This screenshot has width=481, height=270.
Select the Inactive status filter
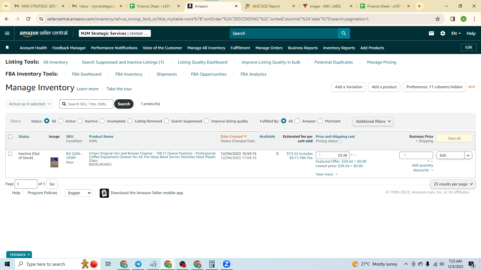(80, 121)
